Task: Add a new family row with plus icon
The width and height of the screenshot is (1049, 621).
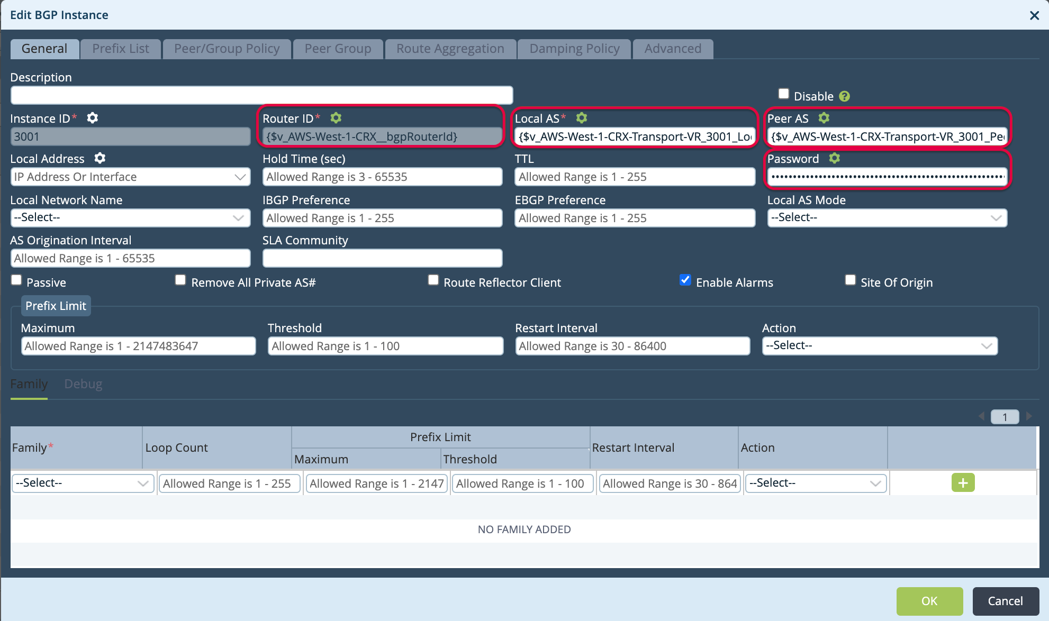Action: (x=963, y=482)
